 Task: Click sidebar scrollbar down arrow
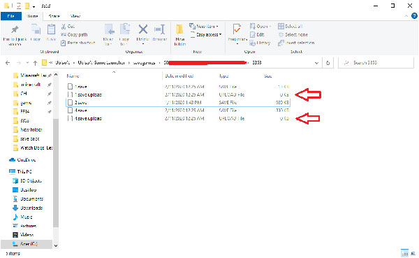tap(56, 245)
